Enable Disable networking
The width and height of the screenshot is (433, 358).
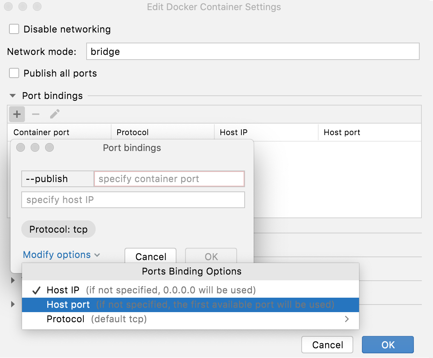[x=14, y=29]
